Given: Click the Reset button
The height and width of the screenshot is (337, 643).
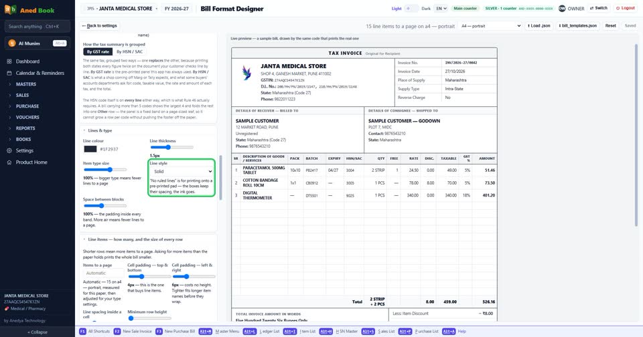Looking at the screenshot, I should click(x=611, y=26).
